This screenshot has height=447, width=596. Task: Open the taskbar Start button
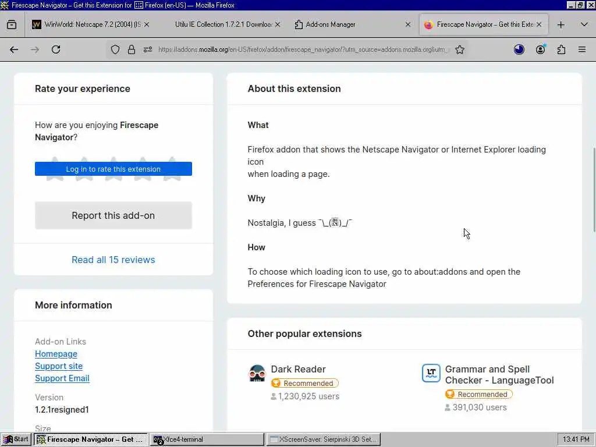16,439
